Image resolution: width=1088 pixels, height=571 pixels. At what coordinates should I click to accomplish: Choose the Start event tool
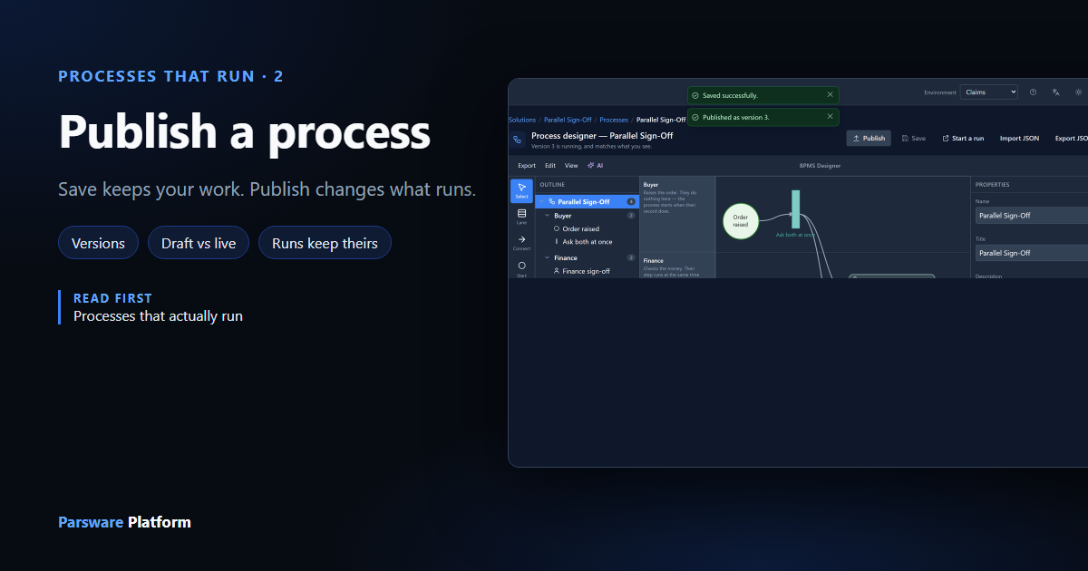(x=521, y=268)
